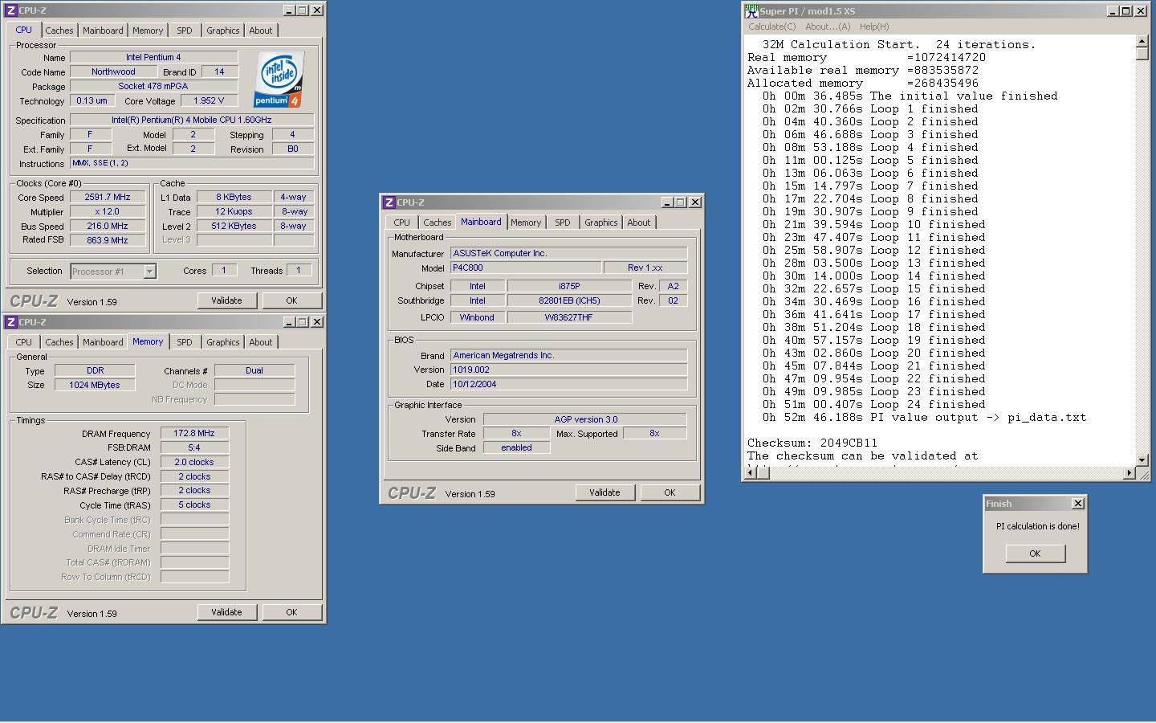Viewport: 1156px width, 723px height.
Task: Click the Rated FSB value 863.9 MHz
Action: 108,240
